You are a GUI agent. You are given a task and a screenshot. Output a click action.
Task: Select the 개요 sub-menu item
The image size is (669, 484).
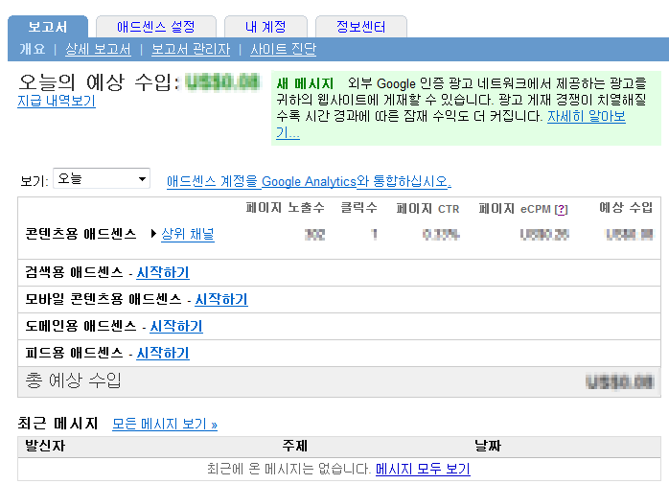tap(32, 49)
